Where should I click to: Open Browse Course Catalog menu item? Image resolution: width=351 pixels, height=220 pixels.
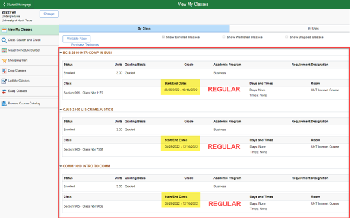tap(29, 103)
